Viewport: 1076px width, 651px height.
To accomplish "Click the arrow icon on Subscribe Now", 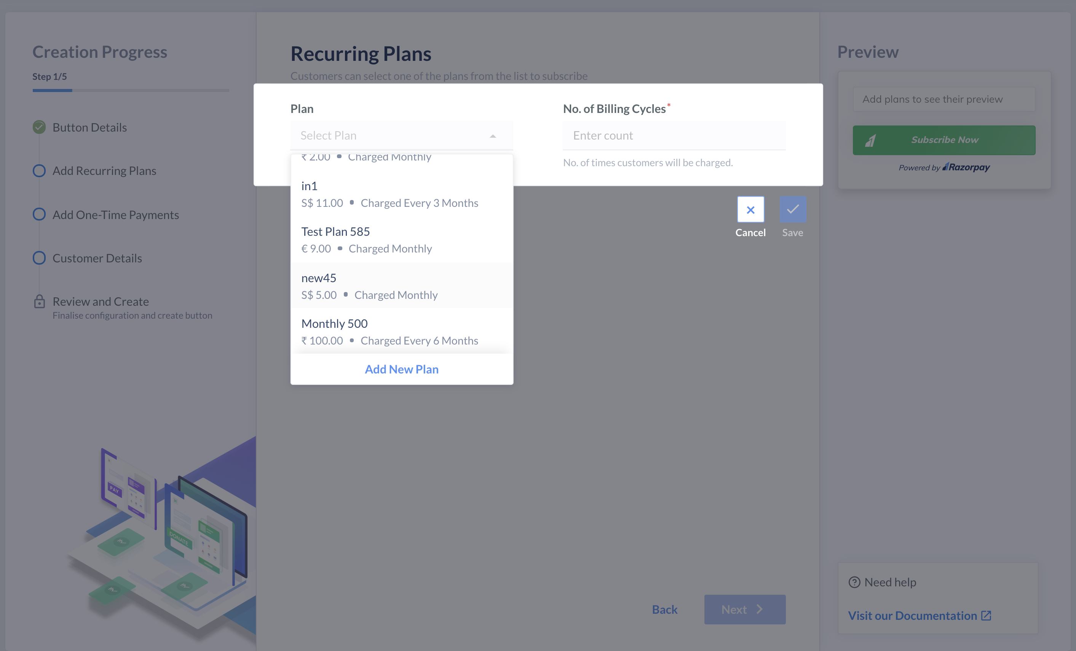I will [x=871, y=140].
